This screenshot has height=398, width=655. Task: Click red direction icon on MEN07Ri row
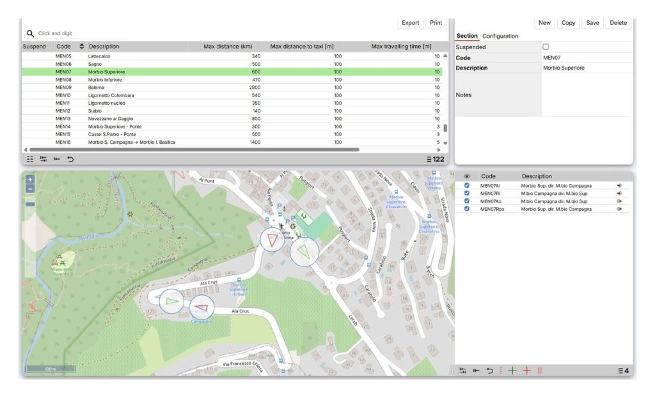pos(619,193)
